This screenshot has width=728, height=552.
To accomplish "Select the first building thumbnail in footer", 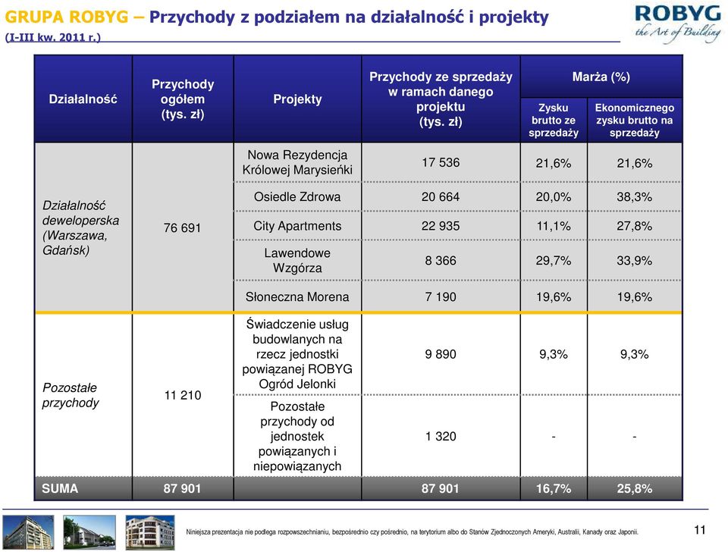I will click(28, 532).
